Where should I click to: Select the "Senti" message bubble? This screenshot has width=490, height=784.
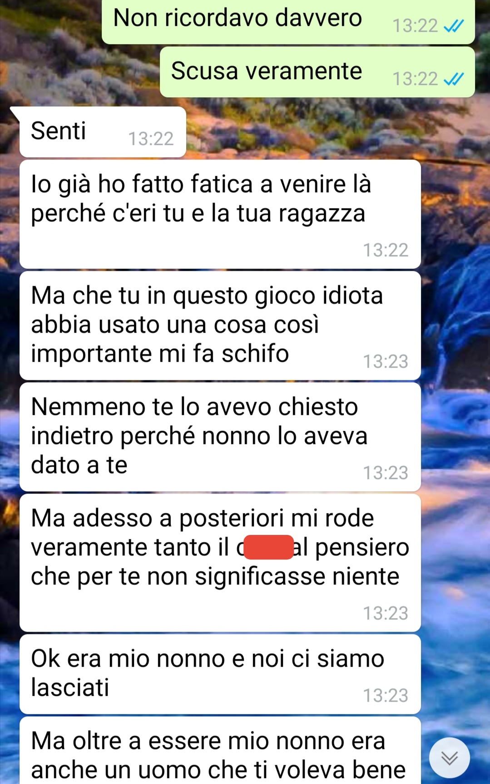coord(103,132)
